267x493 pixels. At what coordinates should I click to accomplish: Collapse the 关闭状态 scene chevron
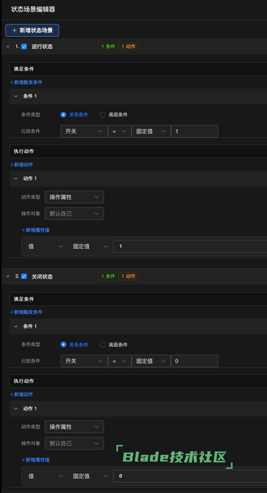8,276
